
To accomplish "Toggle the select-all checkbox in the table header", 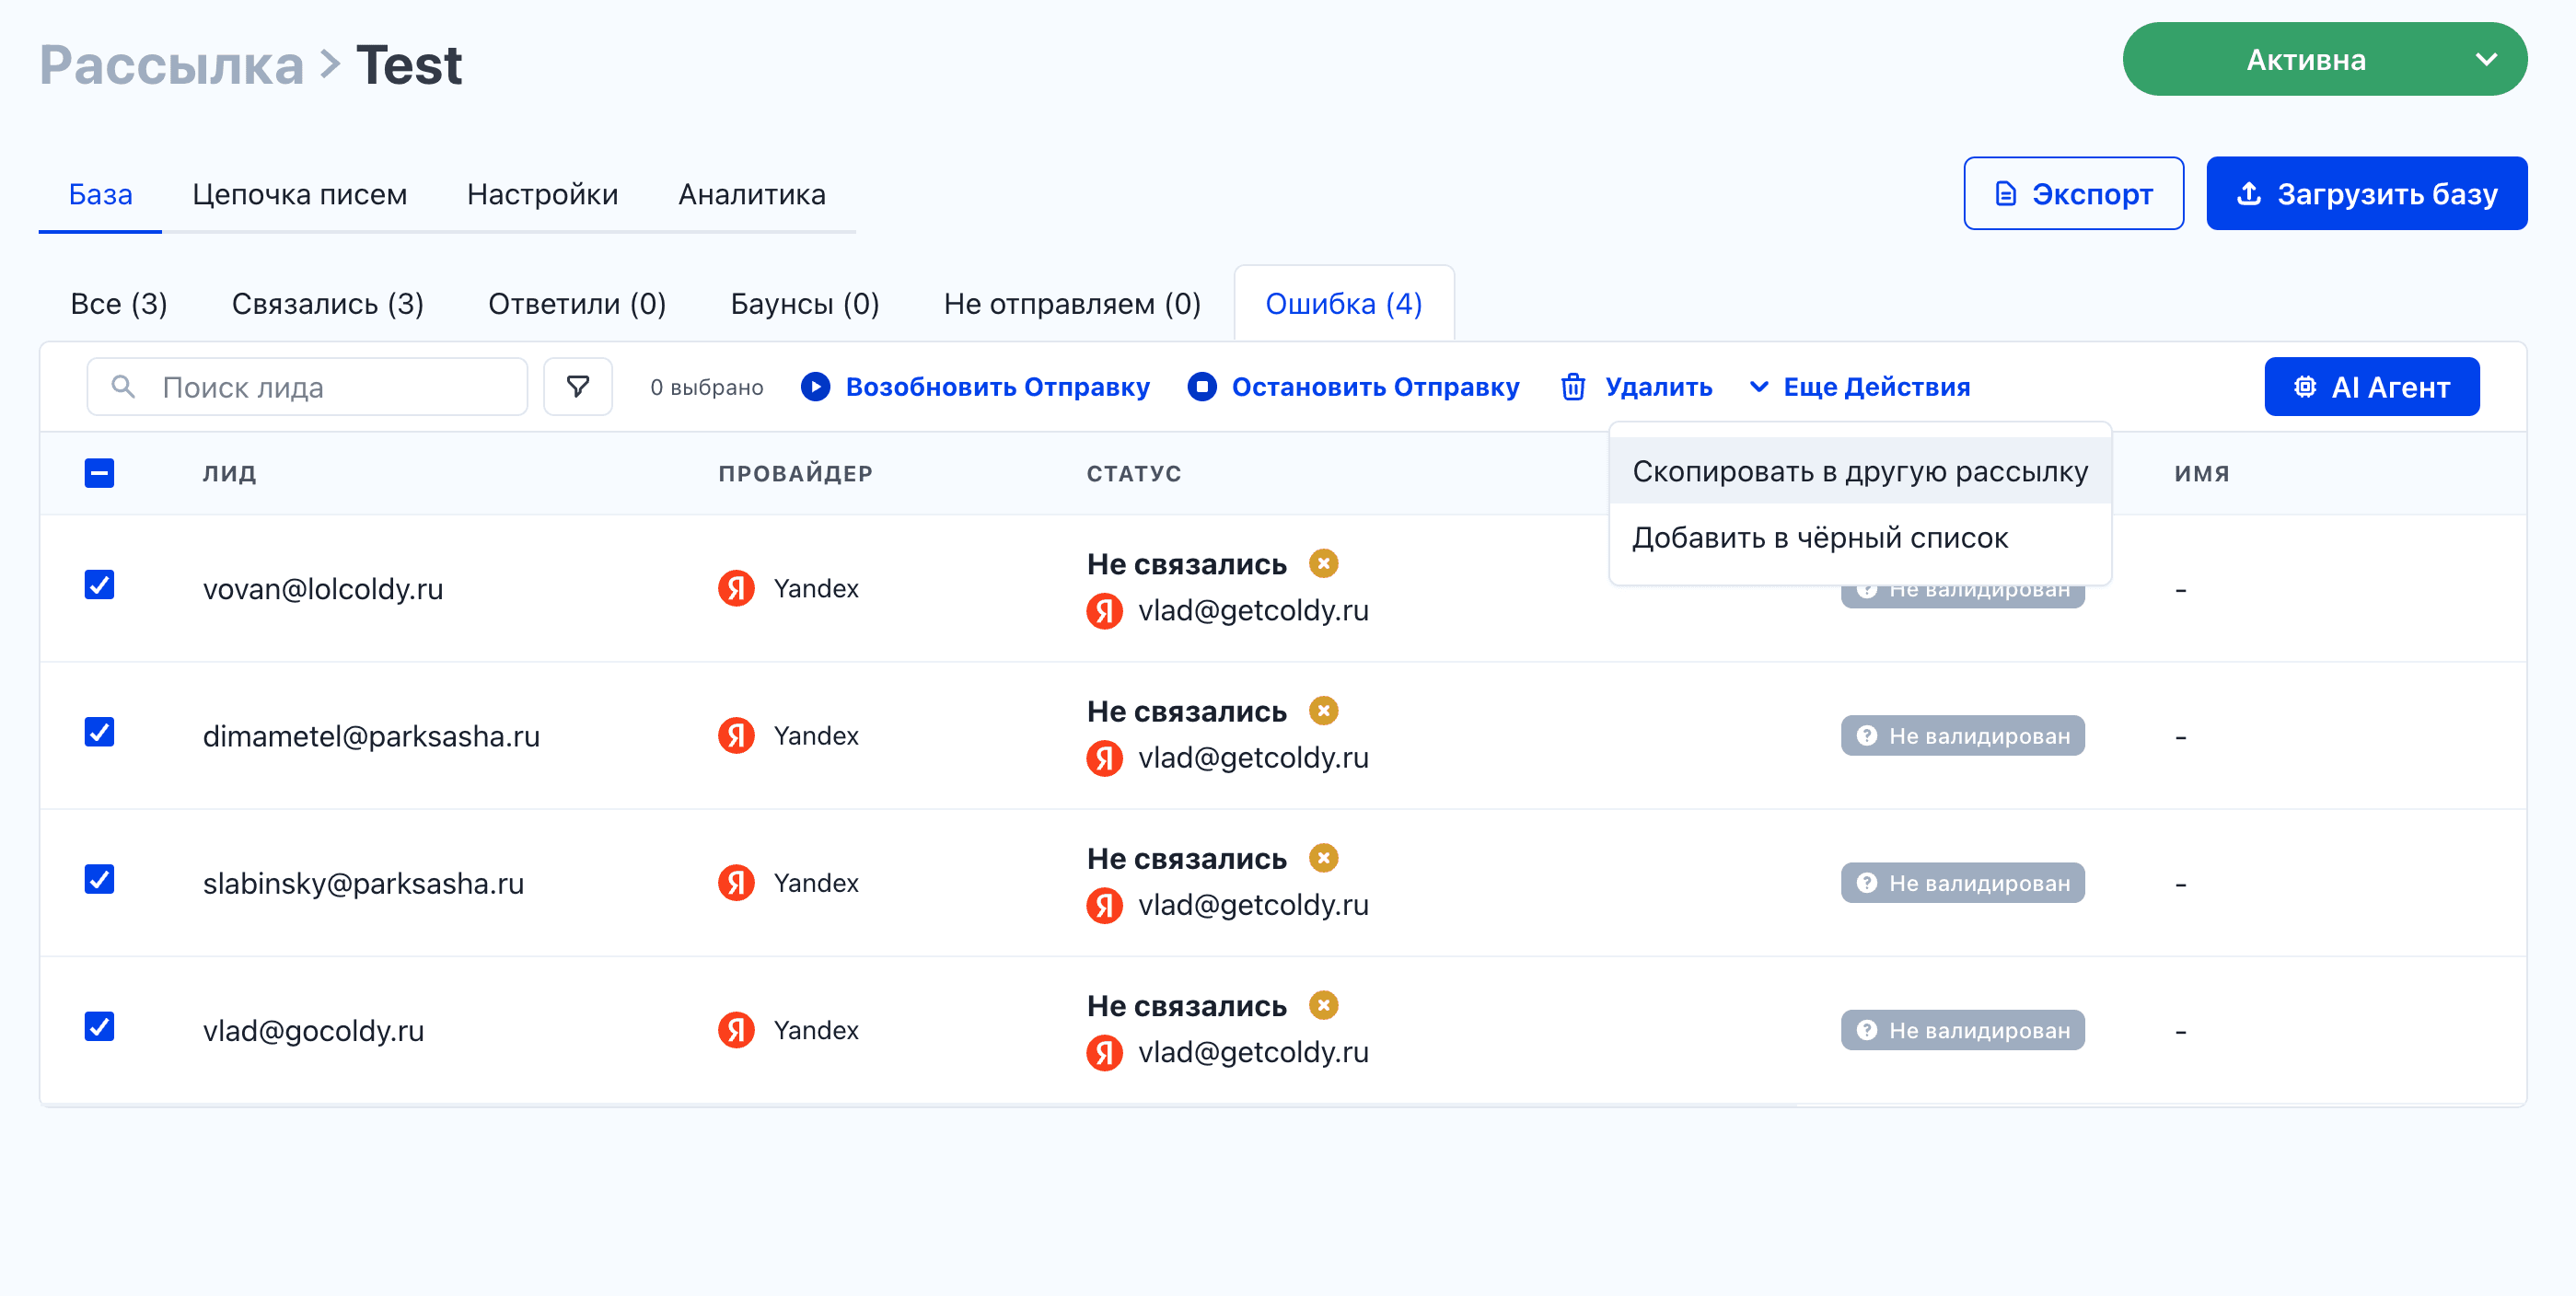I will pyautogui.click(x=99, y=473).
